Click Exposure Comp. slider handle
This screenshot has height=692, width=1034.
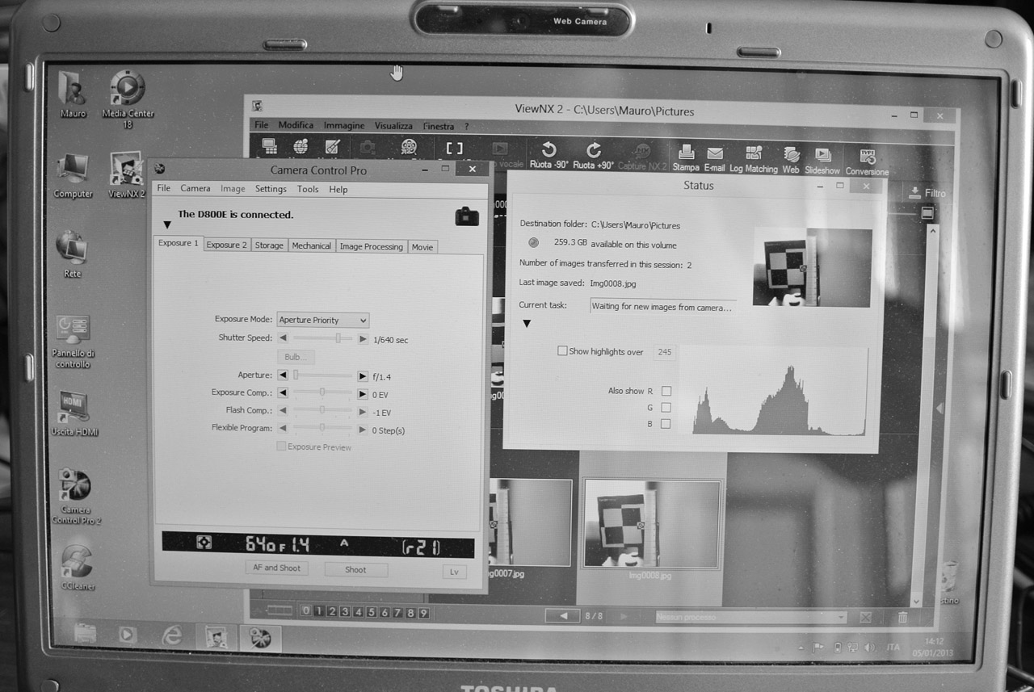point(322,393)
